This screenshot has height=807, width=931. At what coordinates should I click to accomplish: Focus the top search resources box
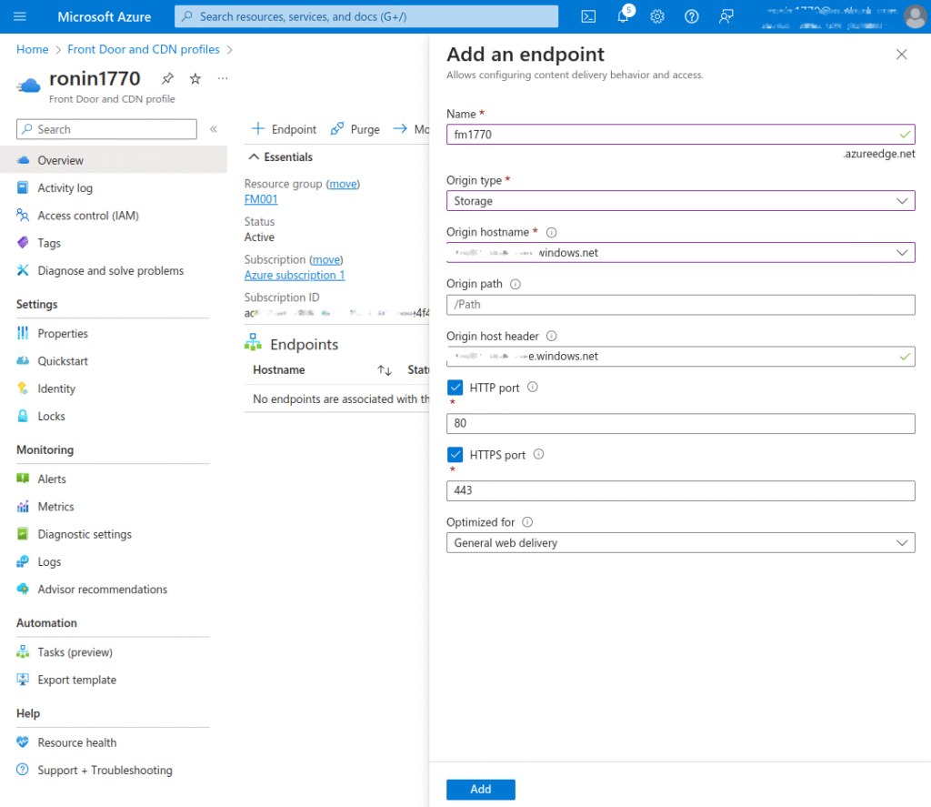(365, 16)
